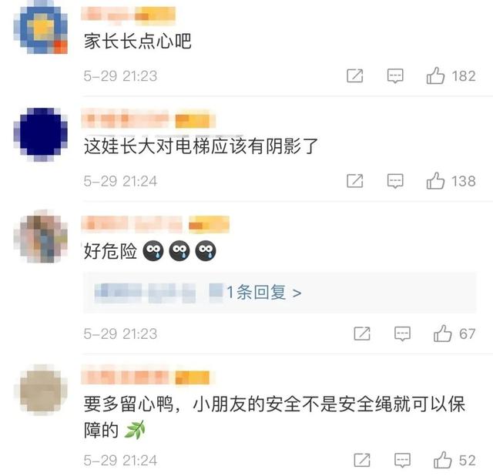This screenshot has height=476, width=493.
Task: Reply to the '好危险' comment
Action: click(x=402, y=334)
